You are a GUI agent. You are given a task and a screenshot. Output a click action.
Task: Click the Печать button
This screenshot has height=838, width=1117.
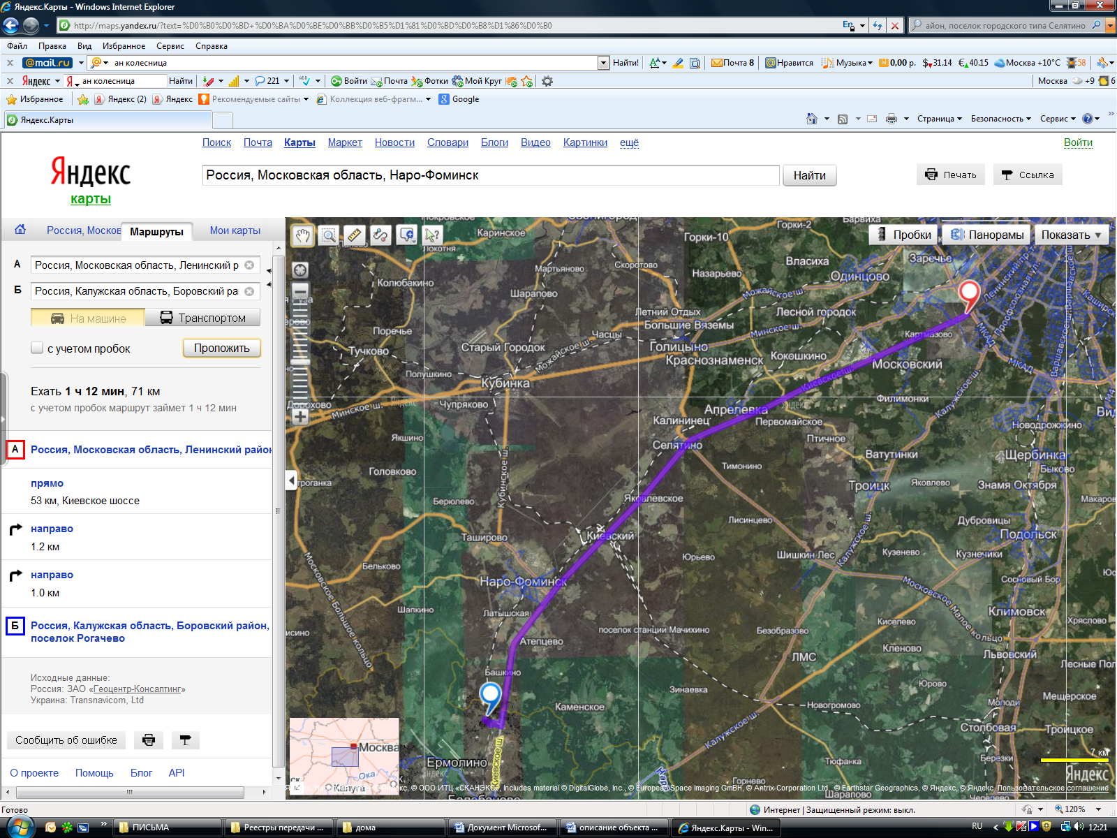point(951,175)
